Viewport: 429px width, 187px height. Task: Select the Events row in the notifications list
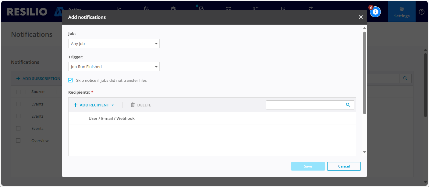pyautogui.click(x=37, y=104)
